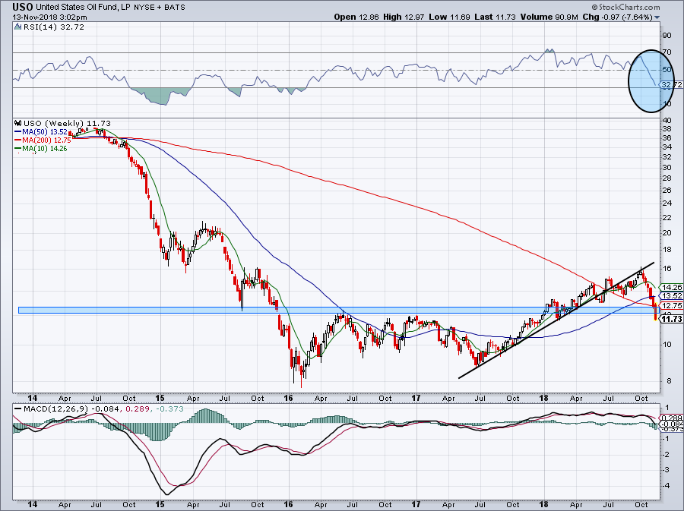Click the small down-arrow beside Chg value
Image resolution: width=684 pixels, height=511 pixels.
click(x=657, y=18)
